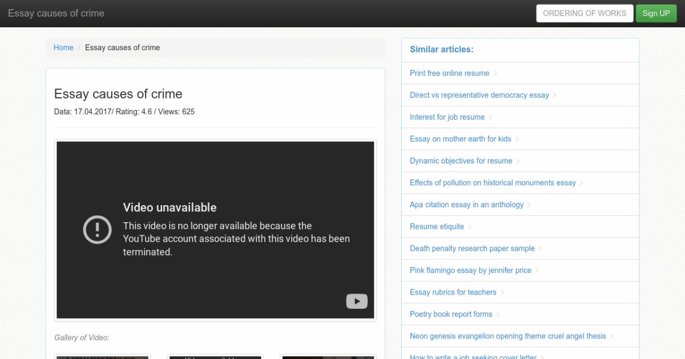Open Direct vs representative democracy essay link
685x359 pixels.
[x=479, y=95]
